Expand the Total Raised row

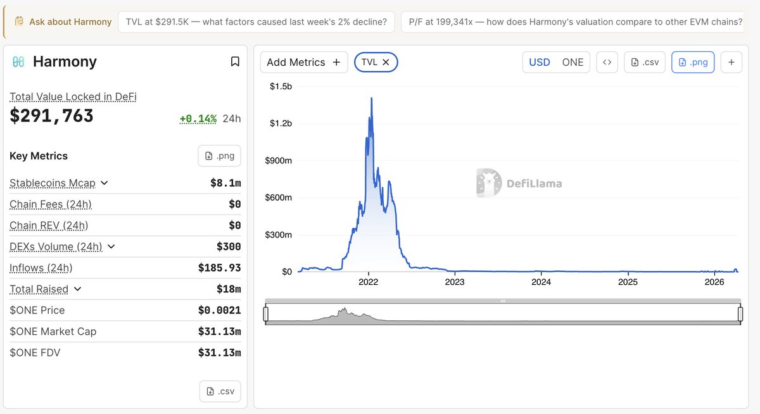(77, 289)
